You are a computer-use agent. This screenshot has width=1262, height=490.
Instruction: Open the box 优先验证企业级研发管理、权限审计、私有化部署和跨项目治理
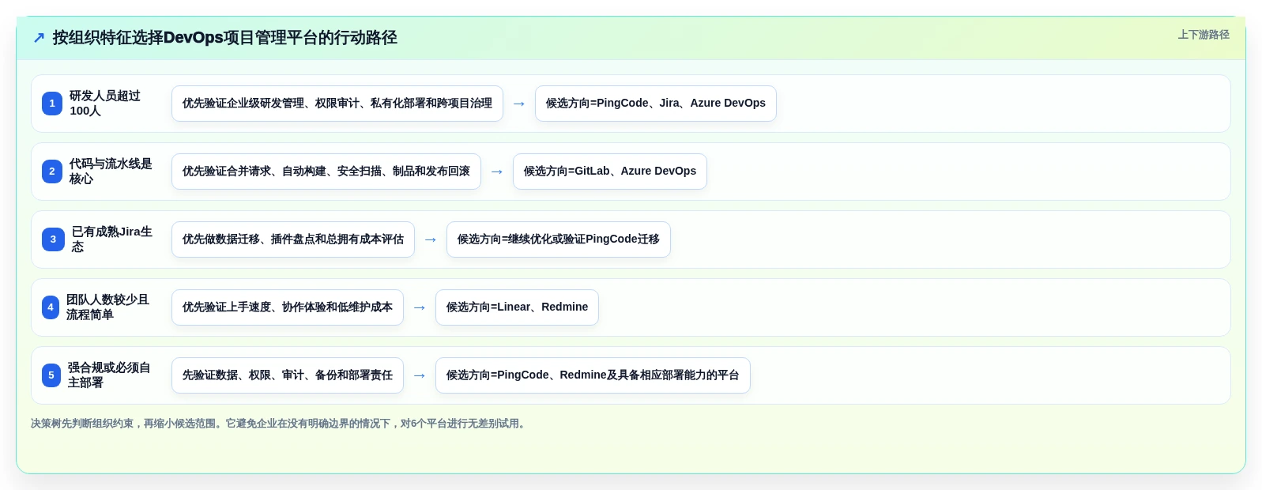tap(337, 104)
